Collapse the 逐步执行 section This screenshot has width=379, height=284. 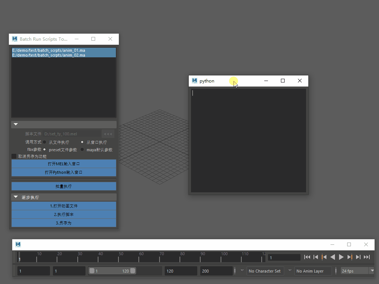[16, 197]
